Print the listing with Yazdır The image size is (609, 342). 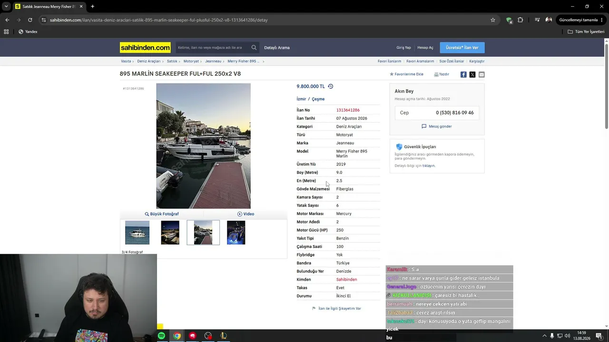(x=442, y=75)
